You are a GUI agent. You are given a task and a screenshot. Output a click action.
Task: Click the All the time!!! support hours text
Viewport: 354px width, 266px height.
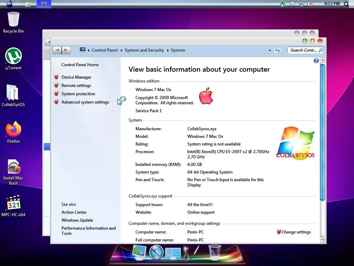click(x=200, y=205)
